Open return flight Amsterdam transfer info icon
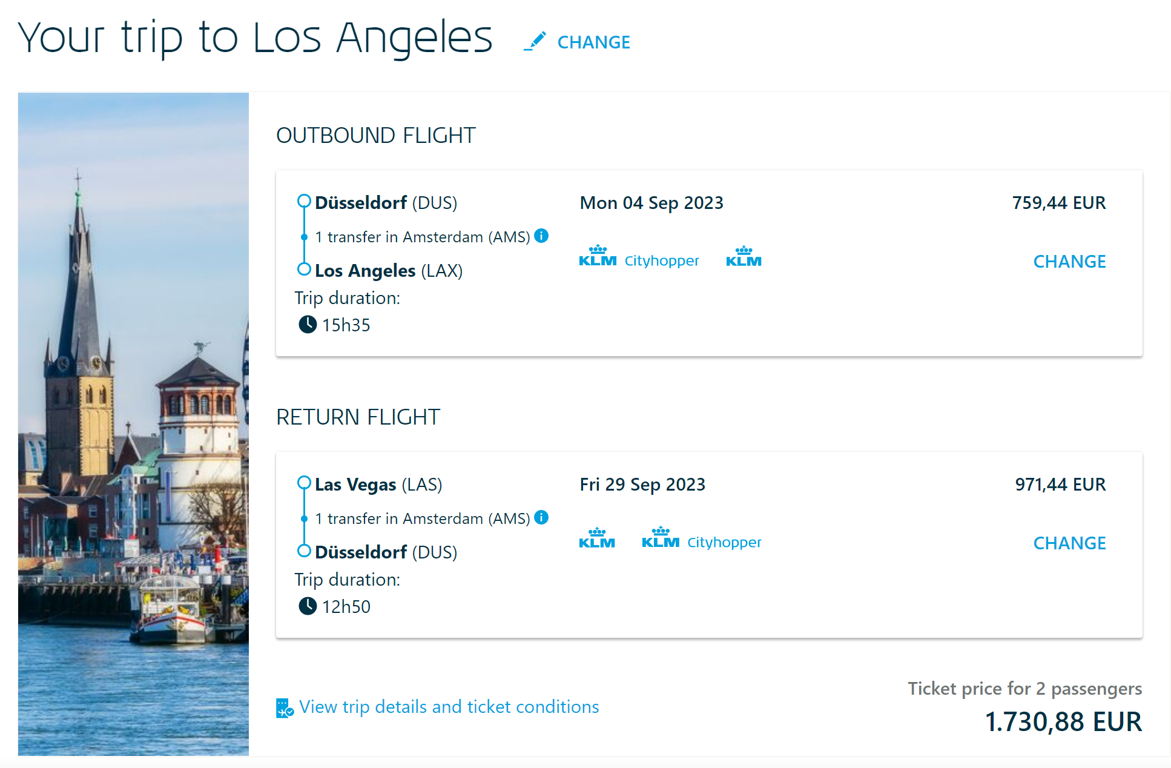 click(x=542, y=517)
